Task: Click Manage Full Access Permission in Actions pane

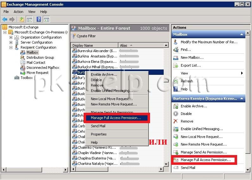Action: [206, 160]
